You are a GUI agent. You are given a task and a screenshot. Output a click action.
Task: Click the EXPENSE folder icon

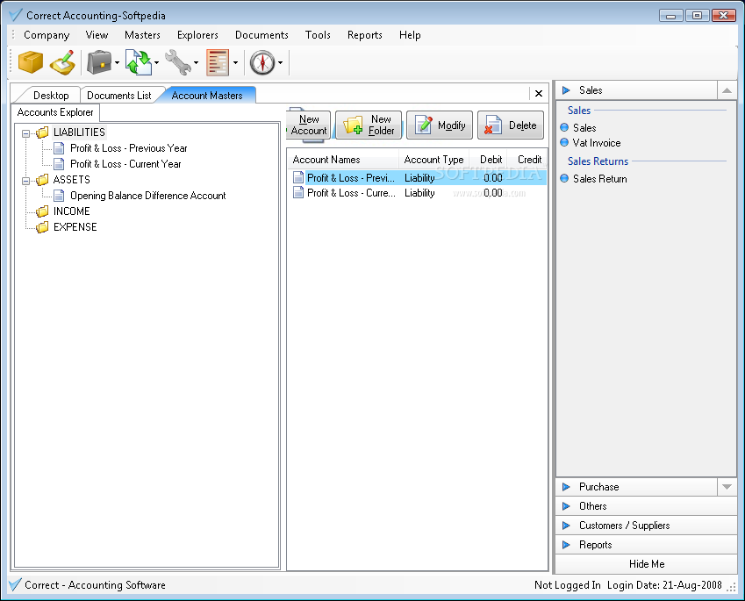[43, 227]
